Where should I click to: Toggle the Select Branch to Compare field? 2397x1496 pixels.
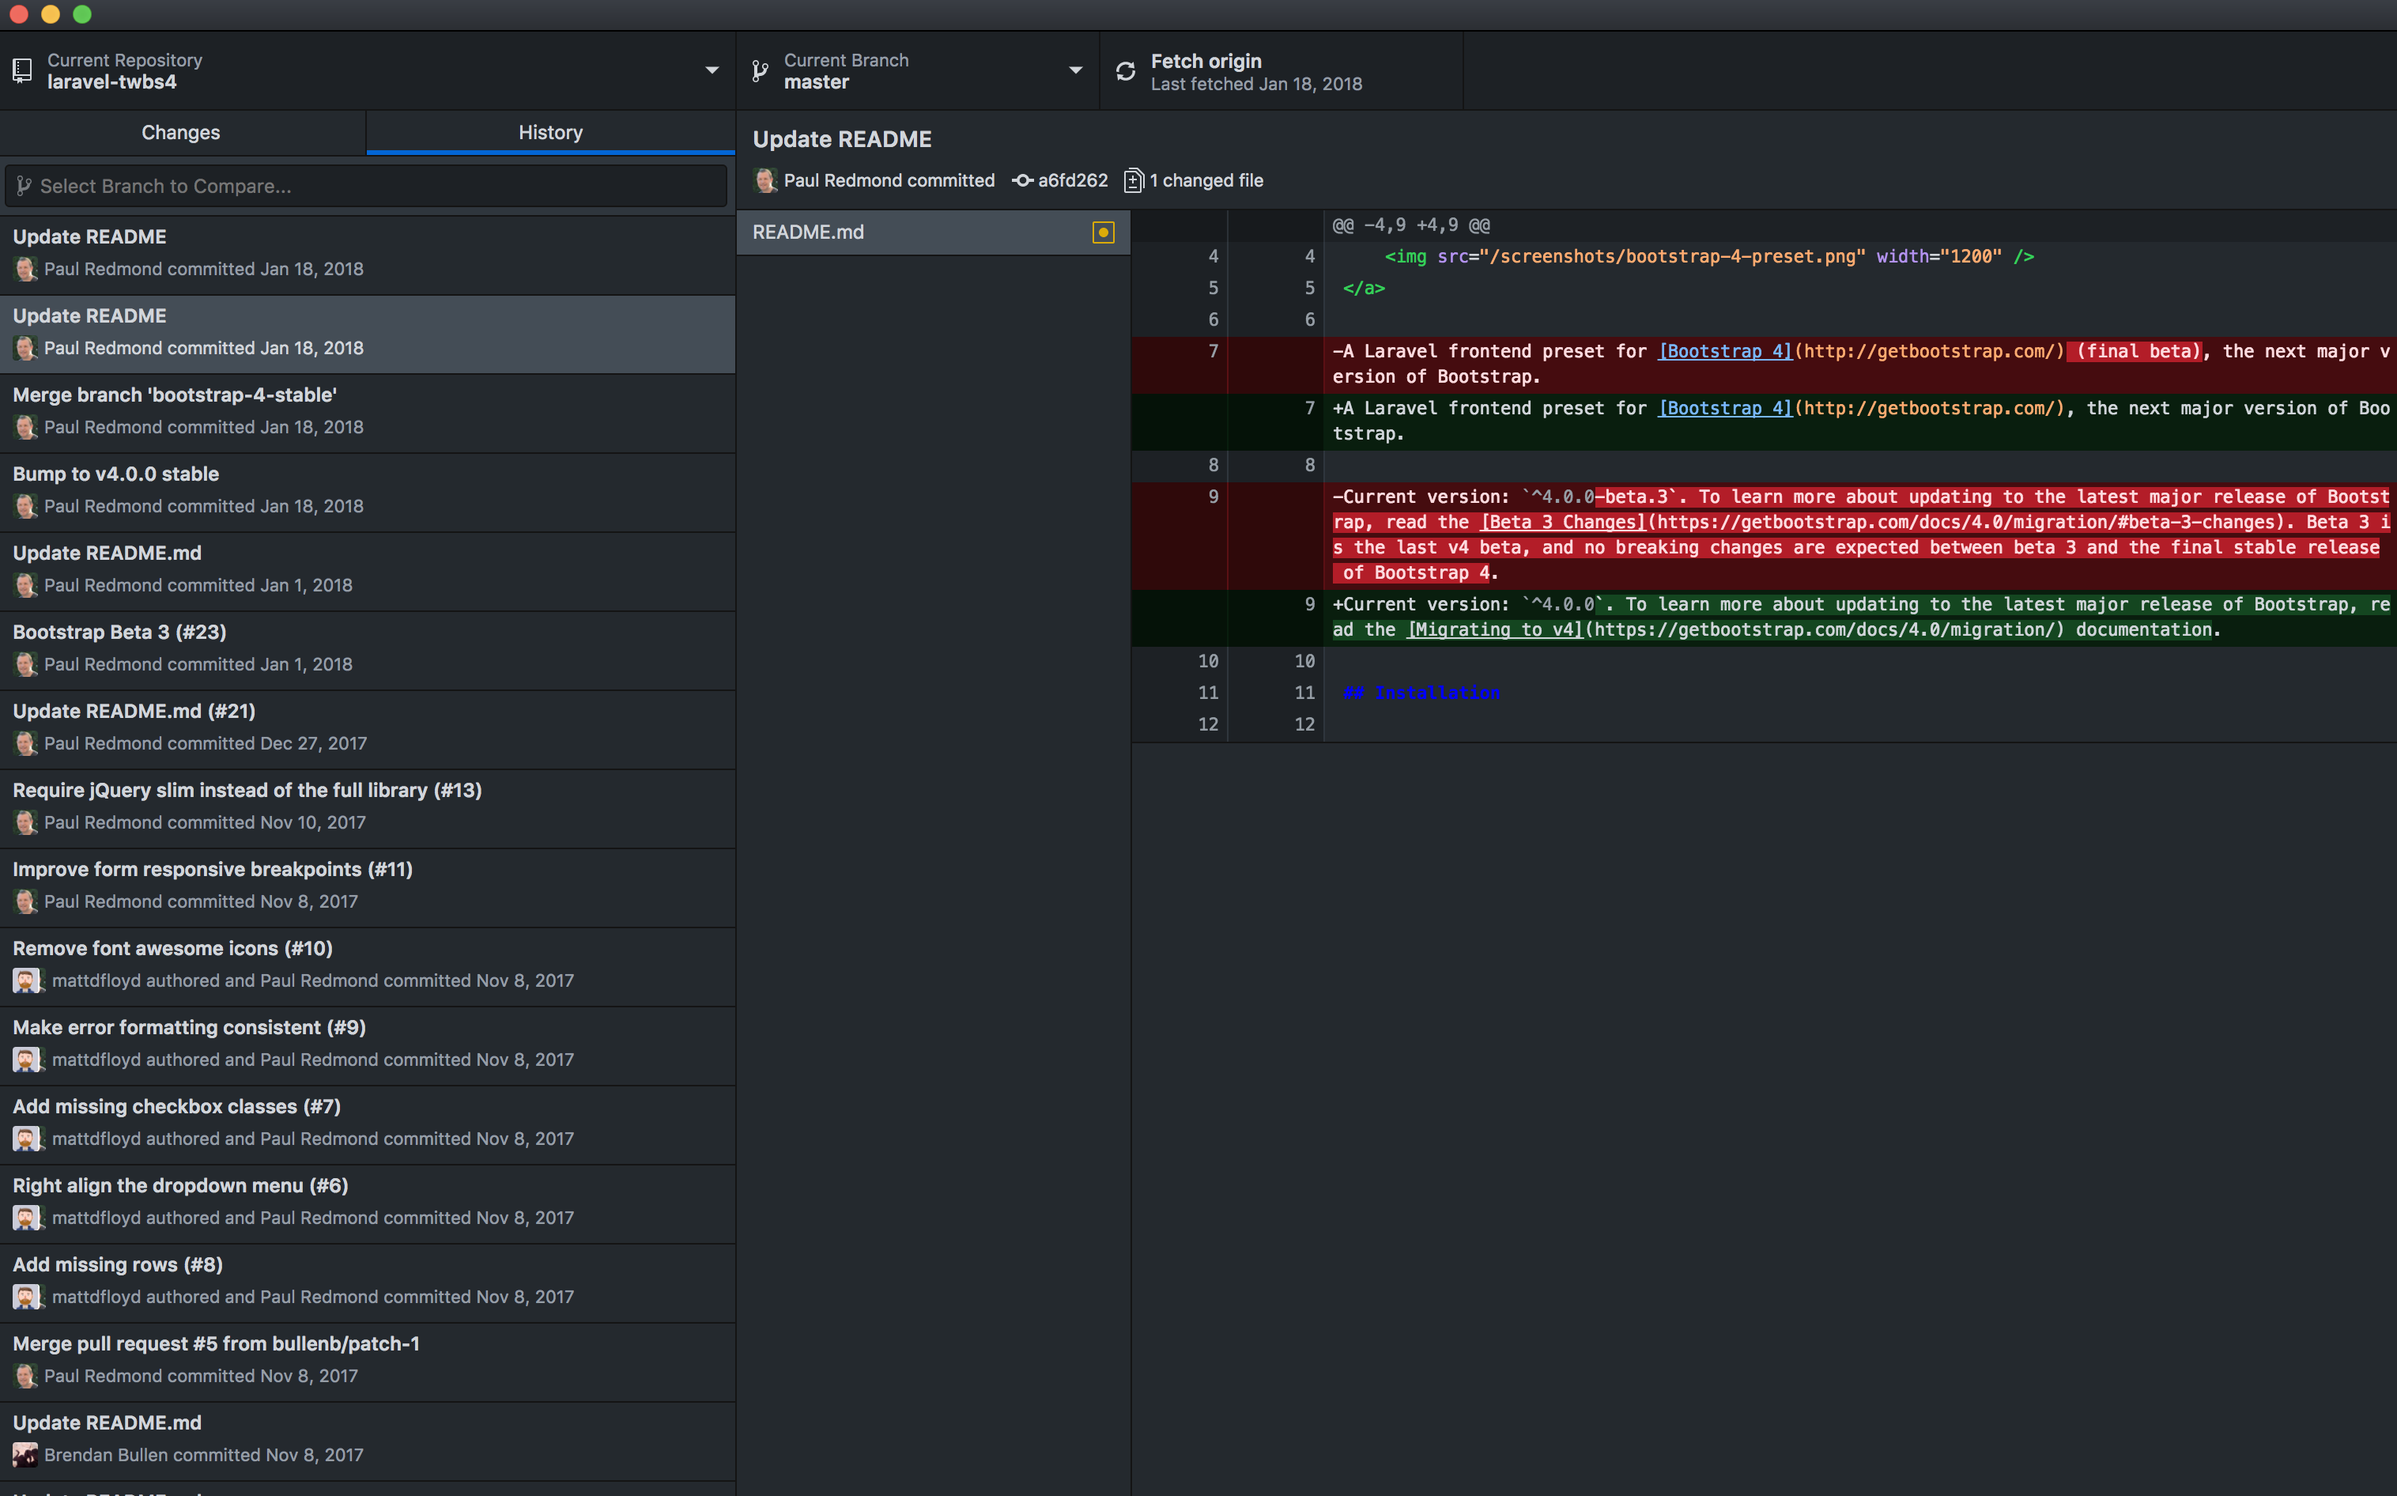tap(367, 184)
